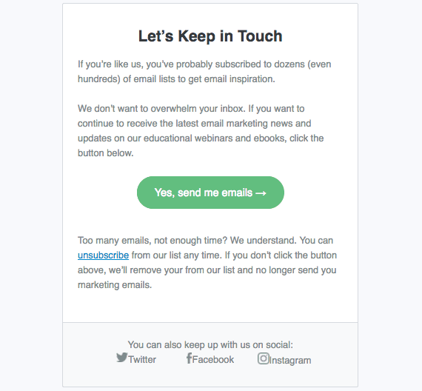422x391 pixels.
Task: Click the 'Yes, send me emails' button
Action: (x=210, y=193)
